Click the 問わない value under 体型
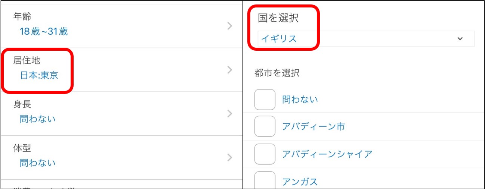 (x=37, y=163)
